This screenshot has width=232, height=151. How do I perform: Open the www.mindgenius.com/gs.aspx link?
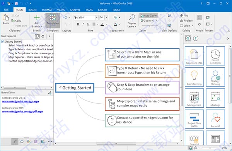(20, 101)
